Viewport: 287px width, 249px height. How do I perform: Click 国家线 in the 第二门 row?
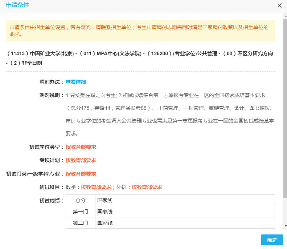tap(105, 223)
